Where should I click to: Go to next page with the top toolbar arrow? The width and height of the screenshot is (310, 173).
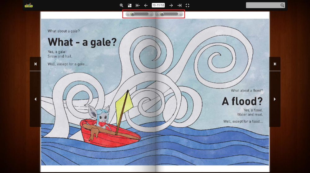click(x=171, y=5)
